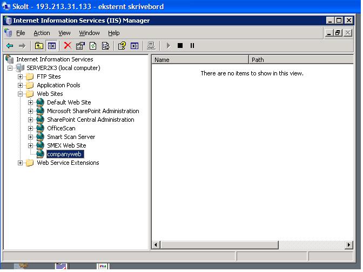The width and height of the screenshot is (363, 272).
Task: Click the Default Web Site globe icon
Action: pyautogui.click(x=41, y=102)
